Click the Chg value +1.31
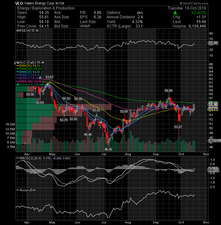Viewport: 221px width, 225px height. 201,17
